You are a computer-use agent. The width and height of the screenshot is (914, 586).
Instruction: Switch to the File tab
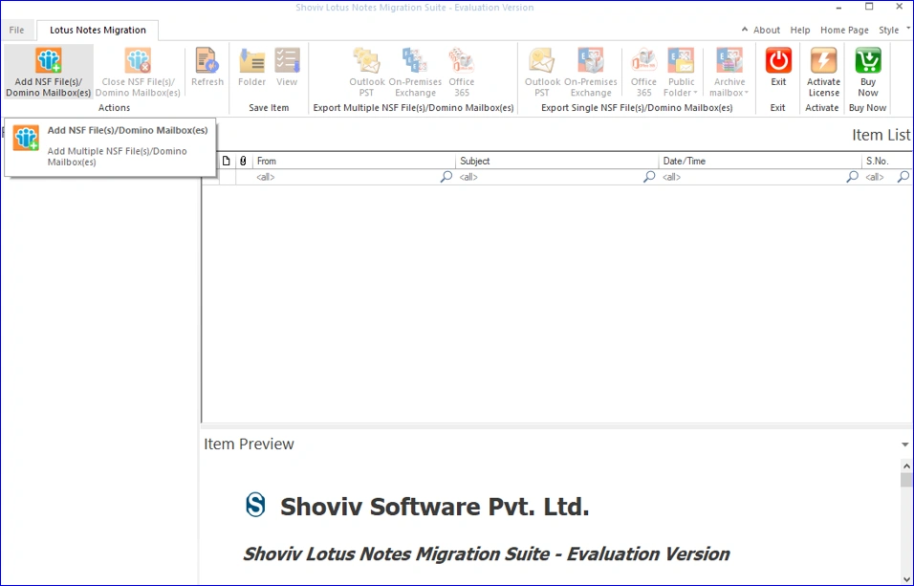(x=17, y=30)
